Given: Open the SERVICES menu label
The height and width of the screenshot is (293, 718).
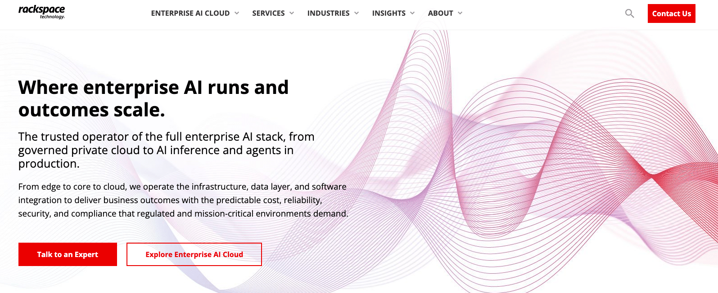Looking at the screenshot, I should [x=268, y=13].
